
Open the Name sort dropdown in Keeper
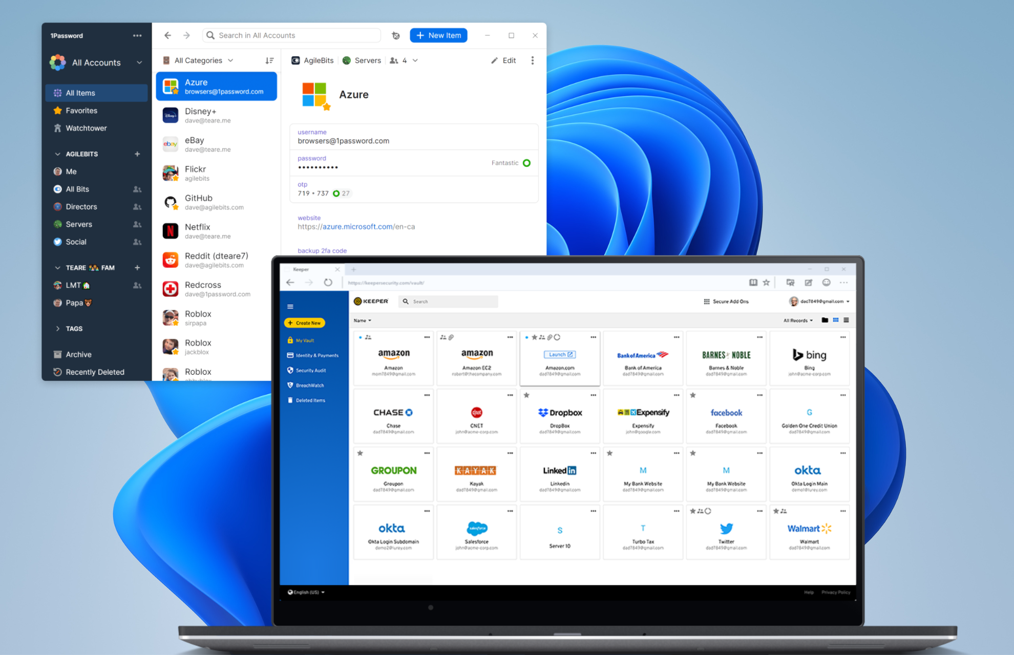click(363, 320)
